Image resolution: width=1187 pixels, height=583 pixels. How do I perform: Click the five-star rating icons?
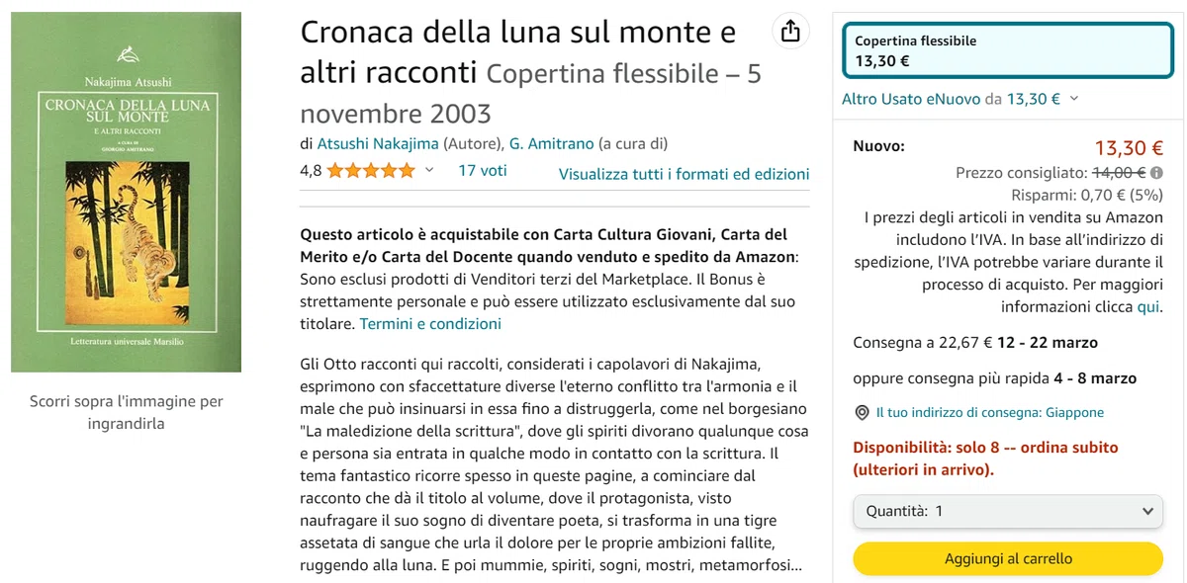371,171
